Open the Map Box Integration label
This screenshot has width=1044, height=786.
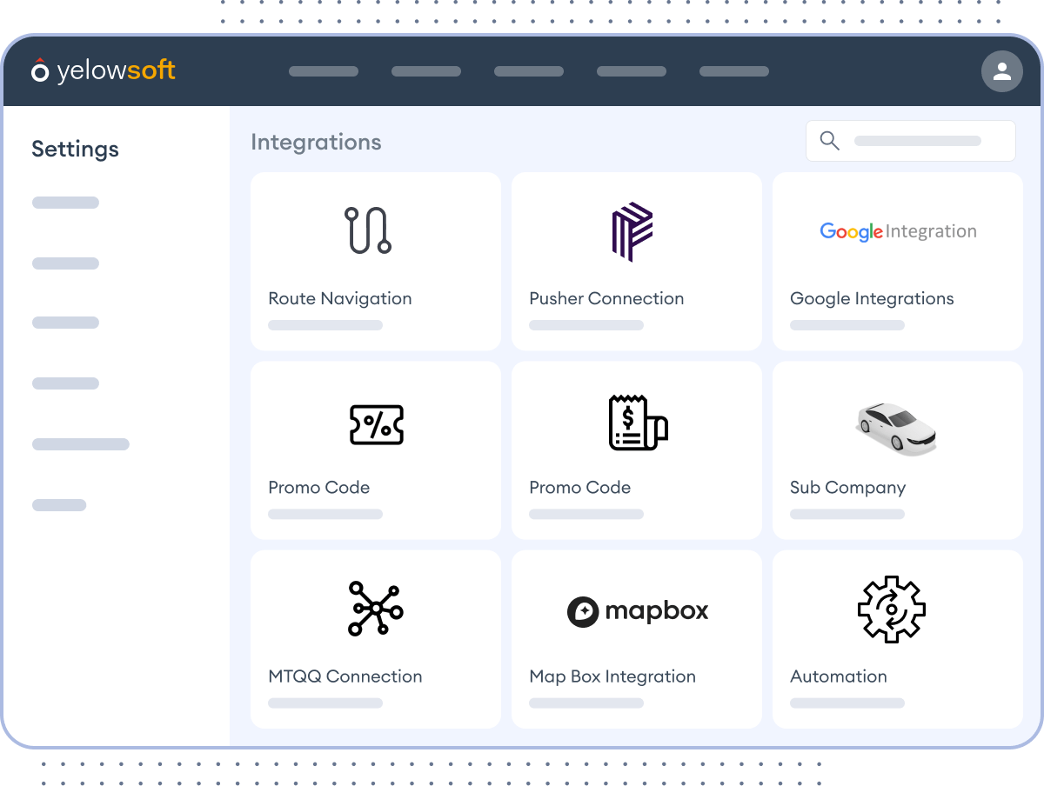(612, 676)
